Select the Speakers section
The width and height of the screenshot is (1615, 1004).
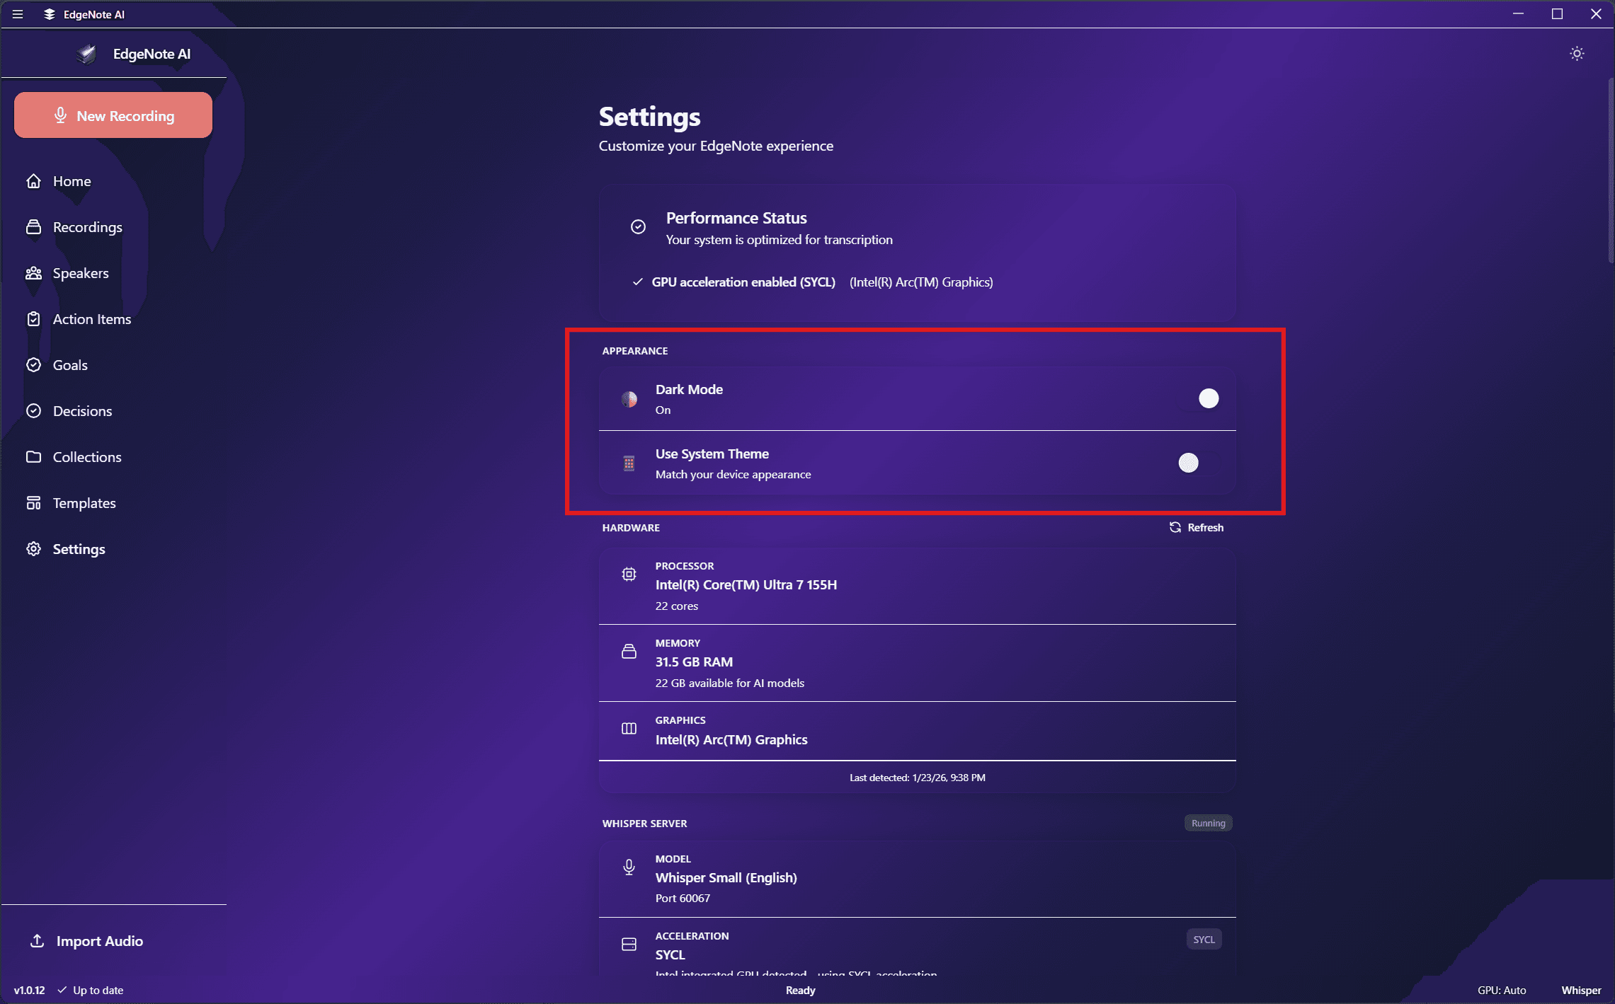[80, 273]
